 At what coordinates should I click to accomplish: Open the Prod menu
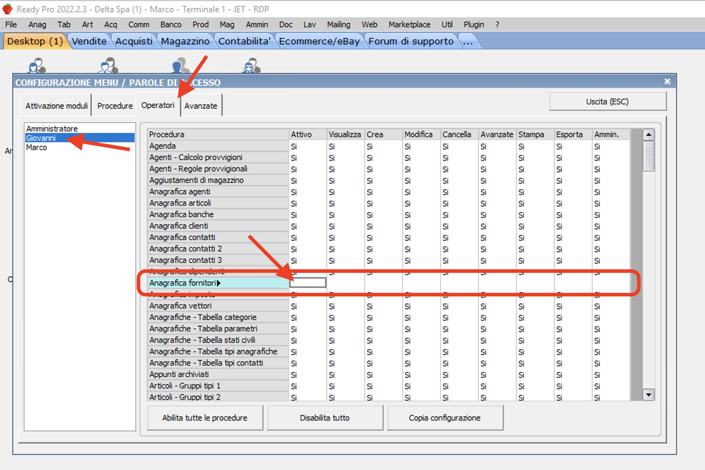200,24
